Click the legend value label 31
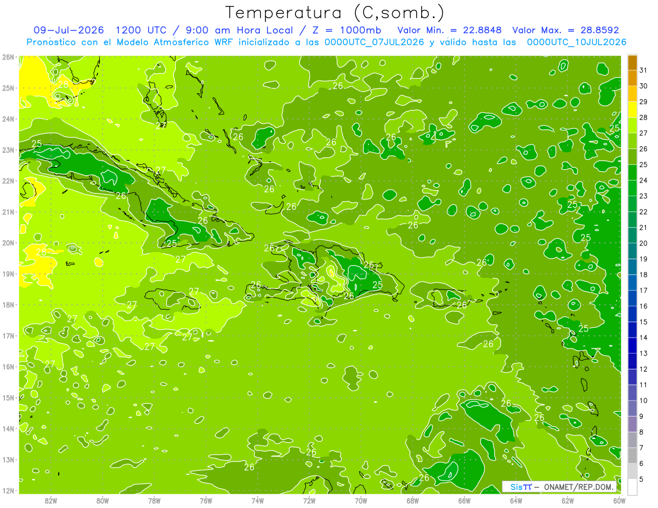Viewport: 658px width, 508px height. coord(644,70)
